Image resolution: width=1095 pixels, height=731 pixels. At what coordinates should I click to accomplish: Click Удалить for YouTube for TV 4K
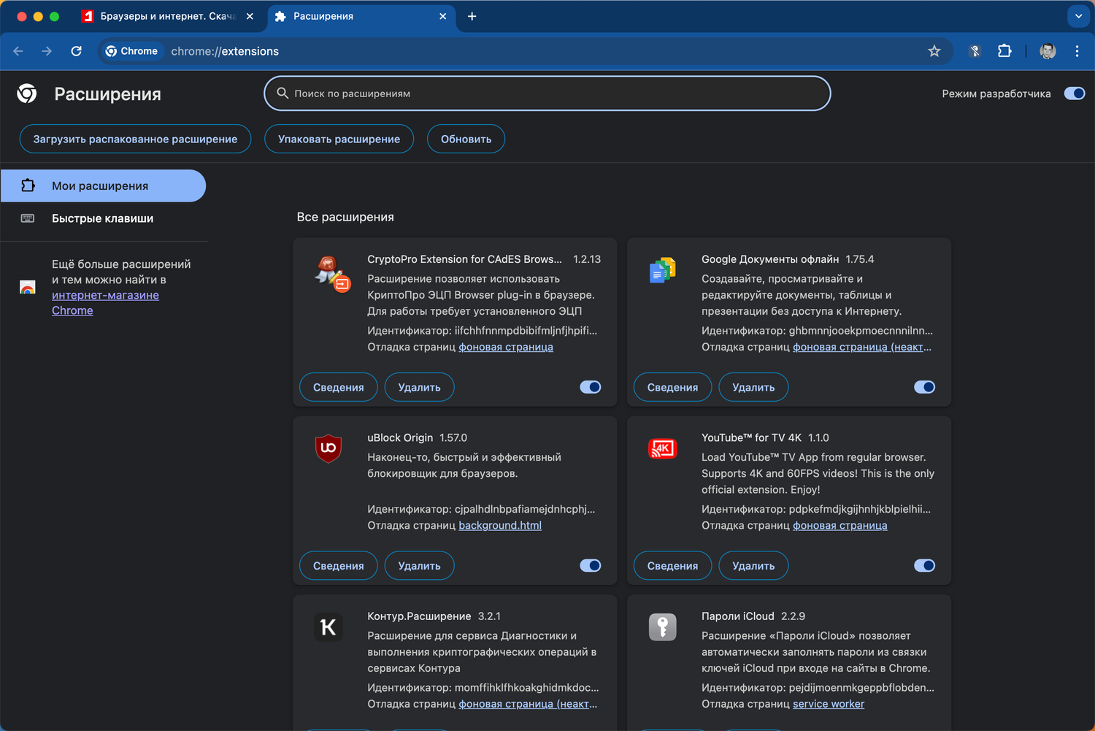click(x=753, y=565)
